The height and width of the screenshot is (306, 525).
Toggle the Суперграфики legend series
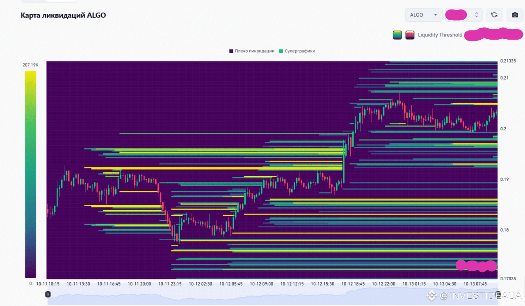click(299, 51)
